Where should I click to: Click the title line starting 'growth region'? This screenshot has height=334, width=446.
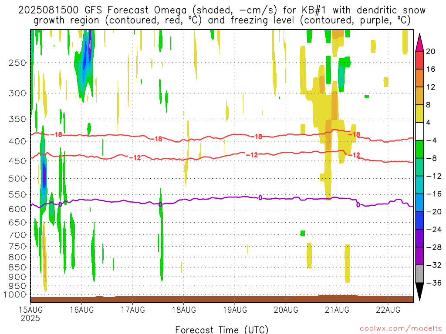coord(222,20)
